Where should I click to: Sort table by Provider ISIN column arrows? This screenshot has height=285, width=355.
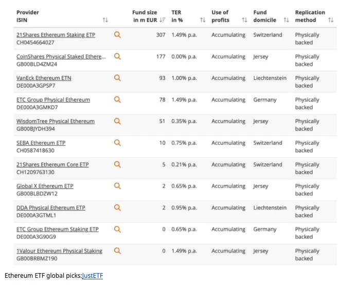105,20
